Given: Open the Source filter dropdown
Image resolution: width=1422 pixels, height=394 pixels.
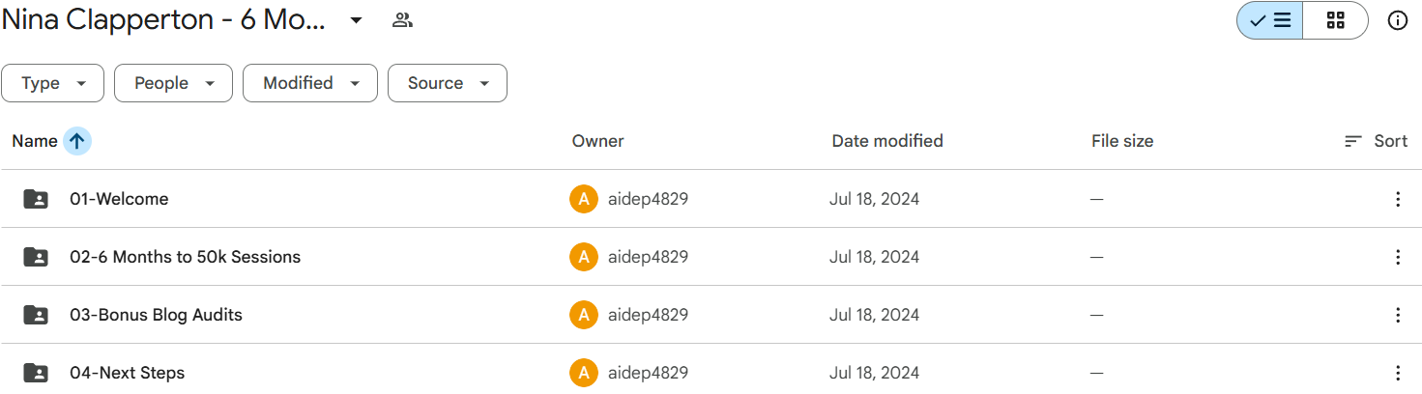Looking at the screenshot, I should coord(447,83).
